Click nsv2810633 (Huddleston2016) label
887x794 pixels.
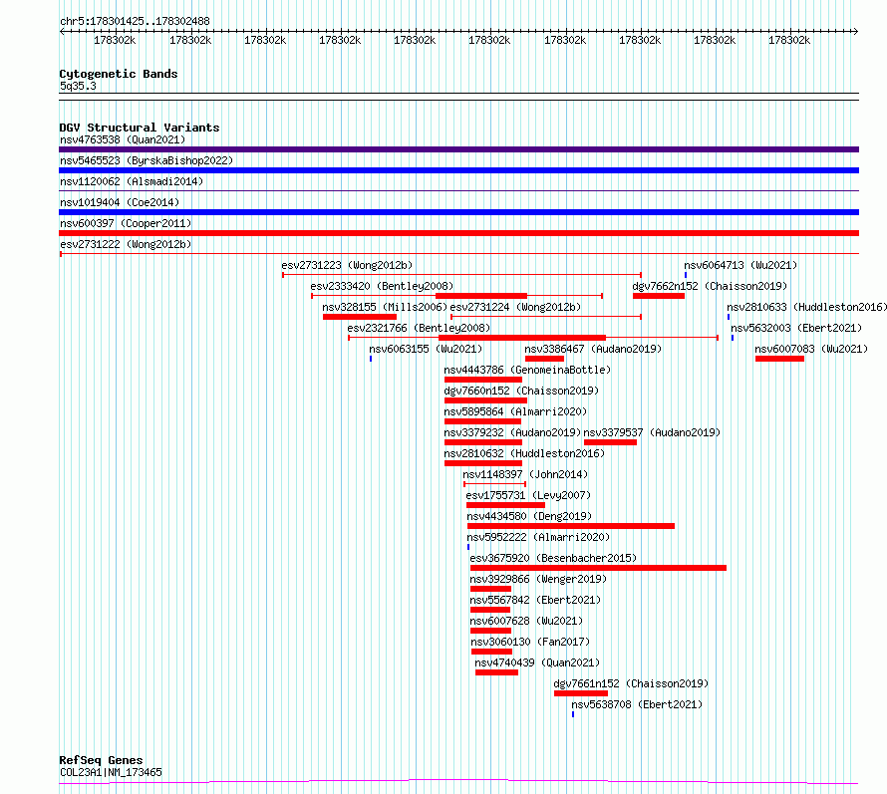(x=806, y=307)
